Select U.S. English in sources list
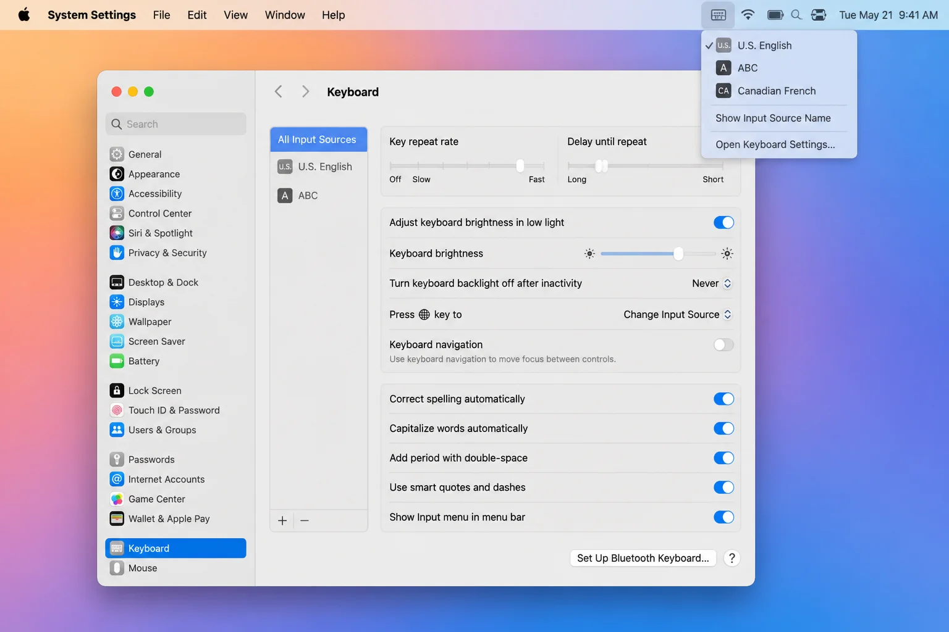The width and height of the screenshot is (949, 632). 319,167
